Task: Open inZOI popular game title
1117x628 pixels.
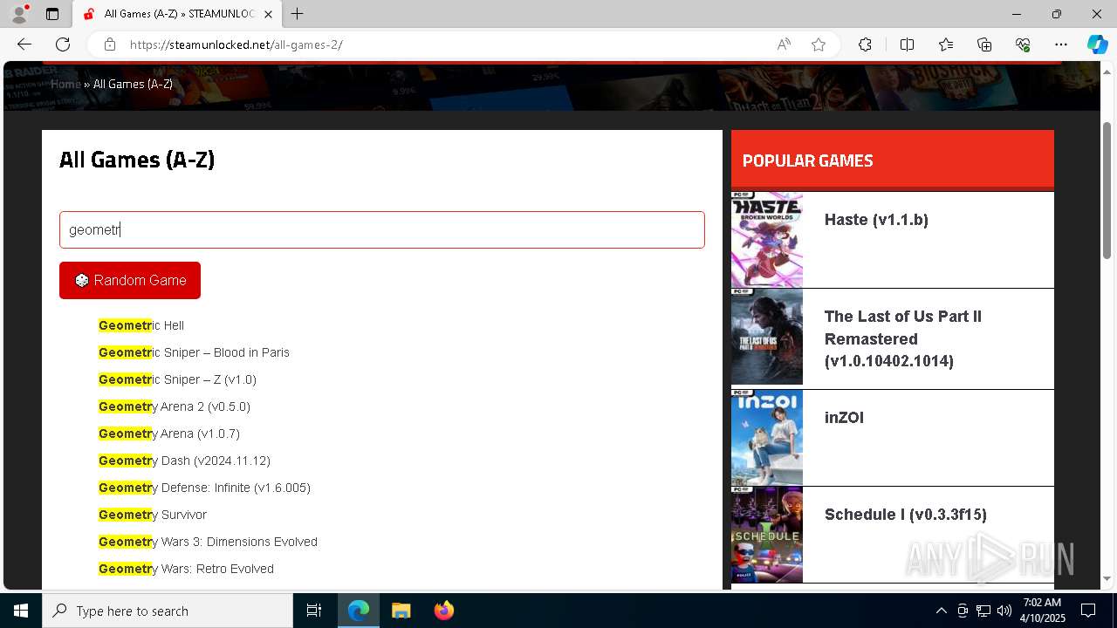Action: (x=844, y=418)
